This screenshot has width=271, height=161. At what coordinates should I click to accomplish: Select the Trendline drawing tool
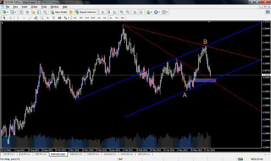tap(30, 18)
